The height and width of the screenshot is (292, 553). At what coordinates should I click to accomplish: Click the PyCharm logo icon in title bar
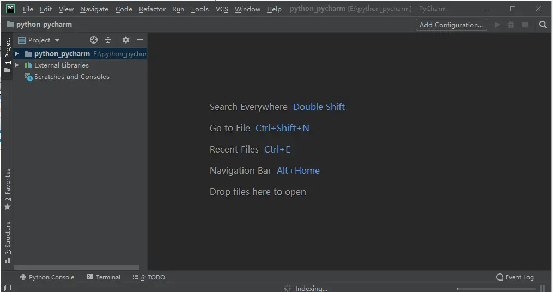pyautogui.click(x=10, y=9)
